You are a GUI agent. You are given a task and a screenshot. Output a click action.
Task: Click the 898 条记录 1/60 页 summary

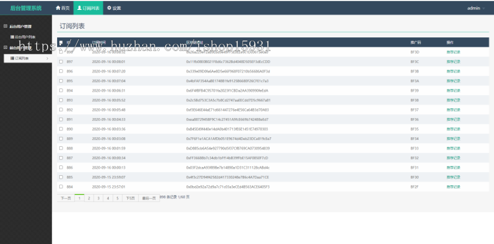tap(175, 197)
